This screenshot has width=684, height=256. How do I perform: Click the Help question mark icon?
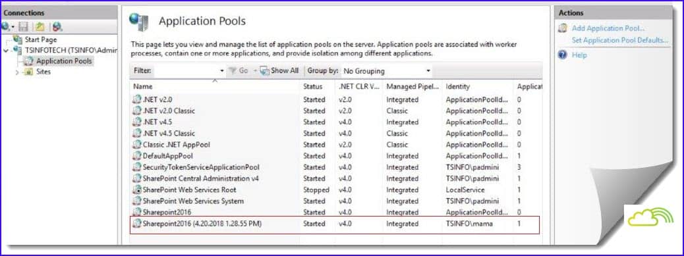[x=563, y=55]
